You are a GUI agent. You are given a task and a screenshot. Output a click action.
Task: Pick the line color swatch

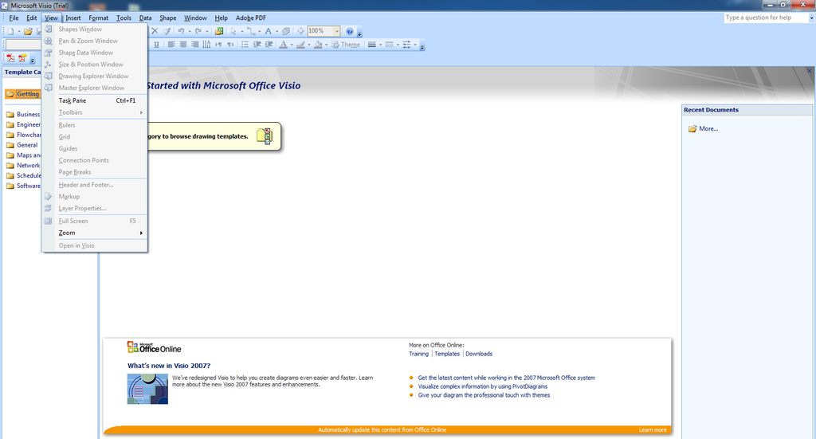(x=300, y=45)
